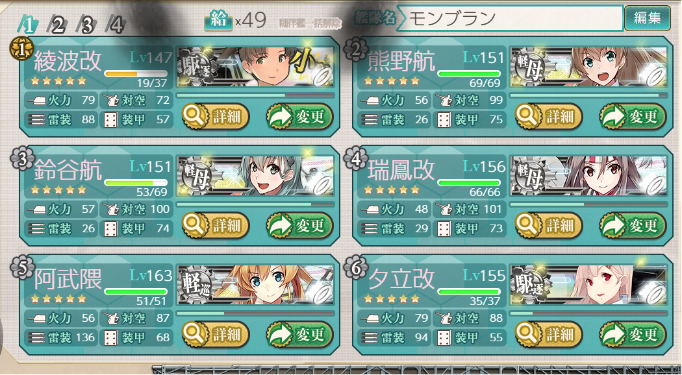
Task: Edit fleet name field モンブラン
Action: [x=510, y=18]
